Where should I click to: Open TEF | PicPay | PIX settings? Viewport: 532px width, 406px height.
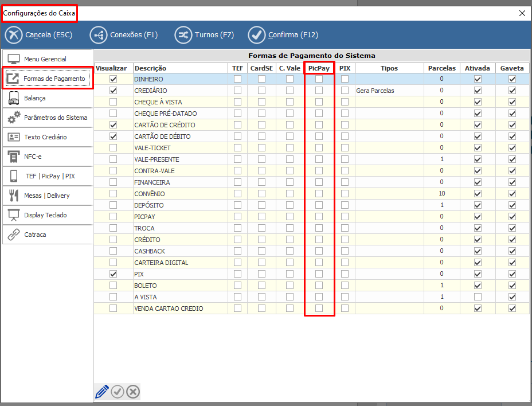tap(47, 176)
